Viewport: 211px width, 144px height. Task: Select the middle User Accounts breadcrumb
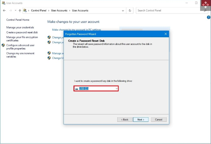pyautogui.click(x=59, y=11)
